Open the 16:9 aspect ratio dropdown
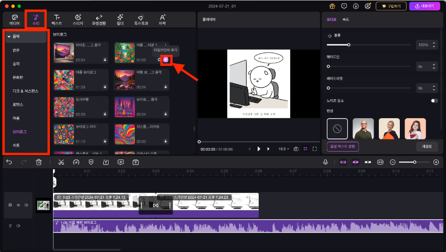 283,149
